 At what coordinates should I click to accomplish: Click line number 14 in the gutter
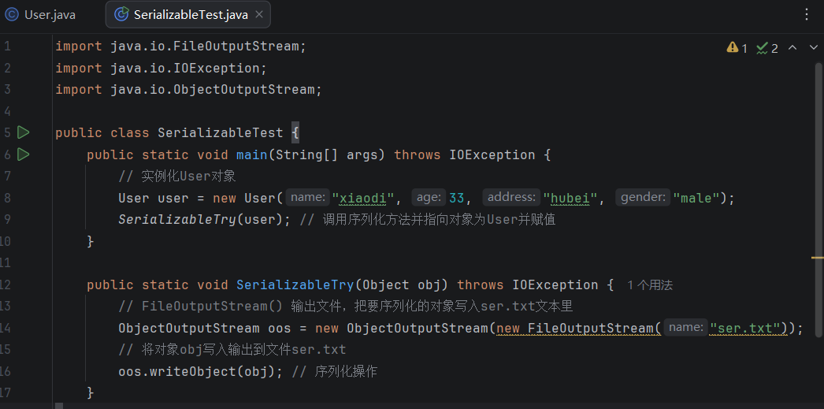point(6,329)
